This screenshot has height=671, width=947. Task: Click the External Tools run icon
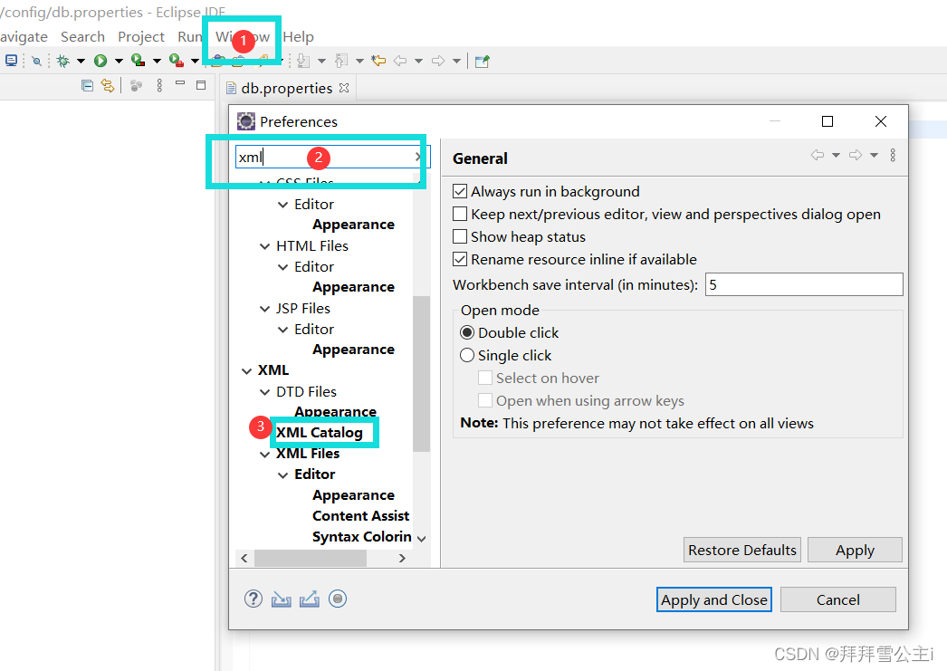(177, 61)
